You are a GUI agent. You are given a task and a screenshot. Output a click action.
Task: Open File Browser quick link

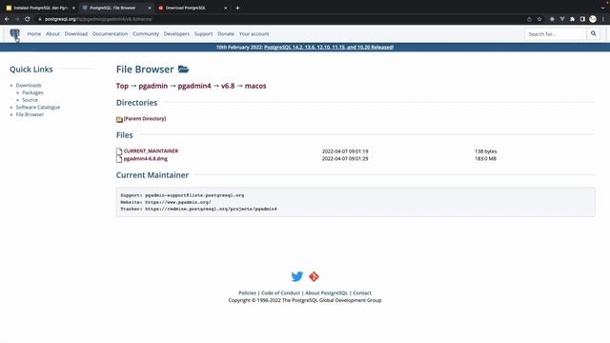click(x=30, y=114)
